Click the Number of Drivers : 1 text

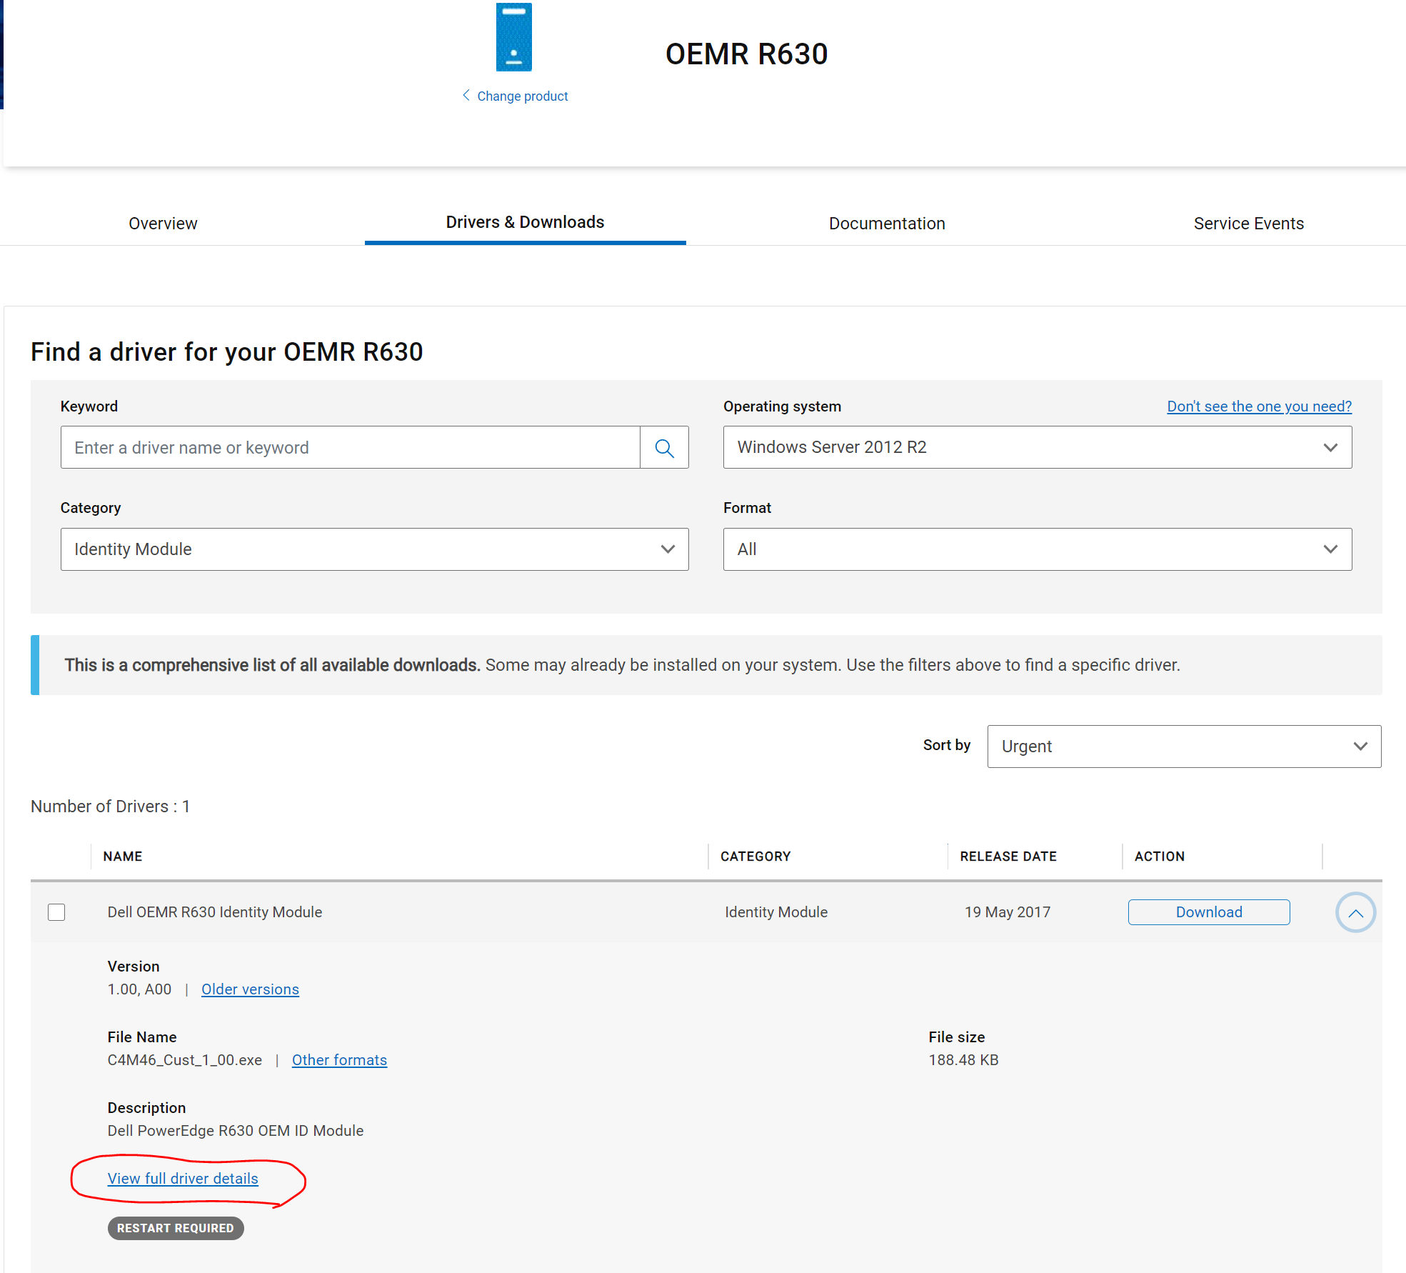pyautogui.click(x=110, y=807)
